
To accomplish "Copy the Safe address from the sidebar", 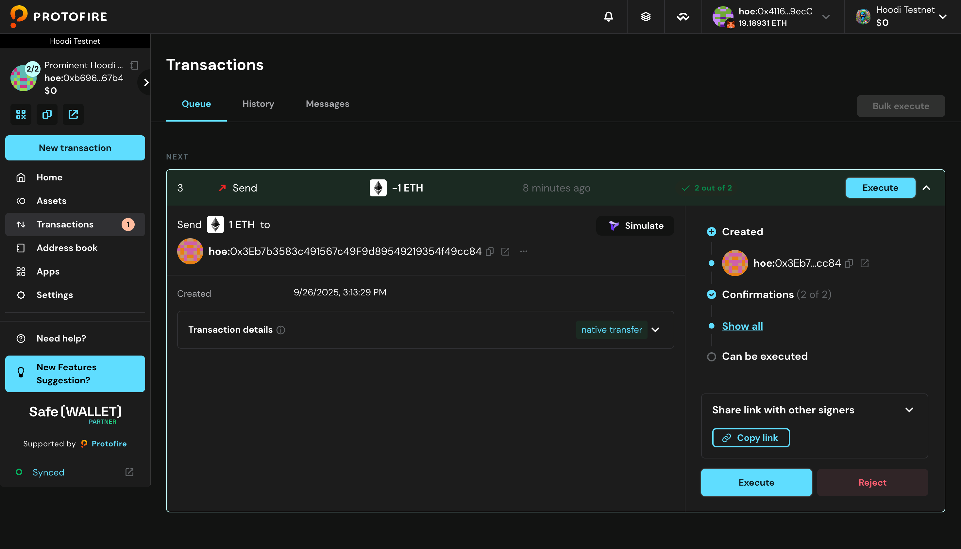I will (x=47, y=114).
